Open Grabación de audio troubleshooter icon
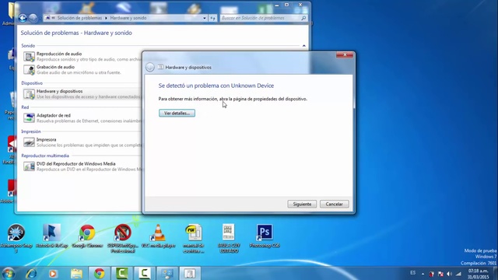This screenshot has height=280, width=498. (29, 69)
